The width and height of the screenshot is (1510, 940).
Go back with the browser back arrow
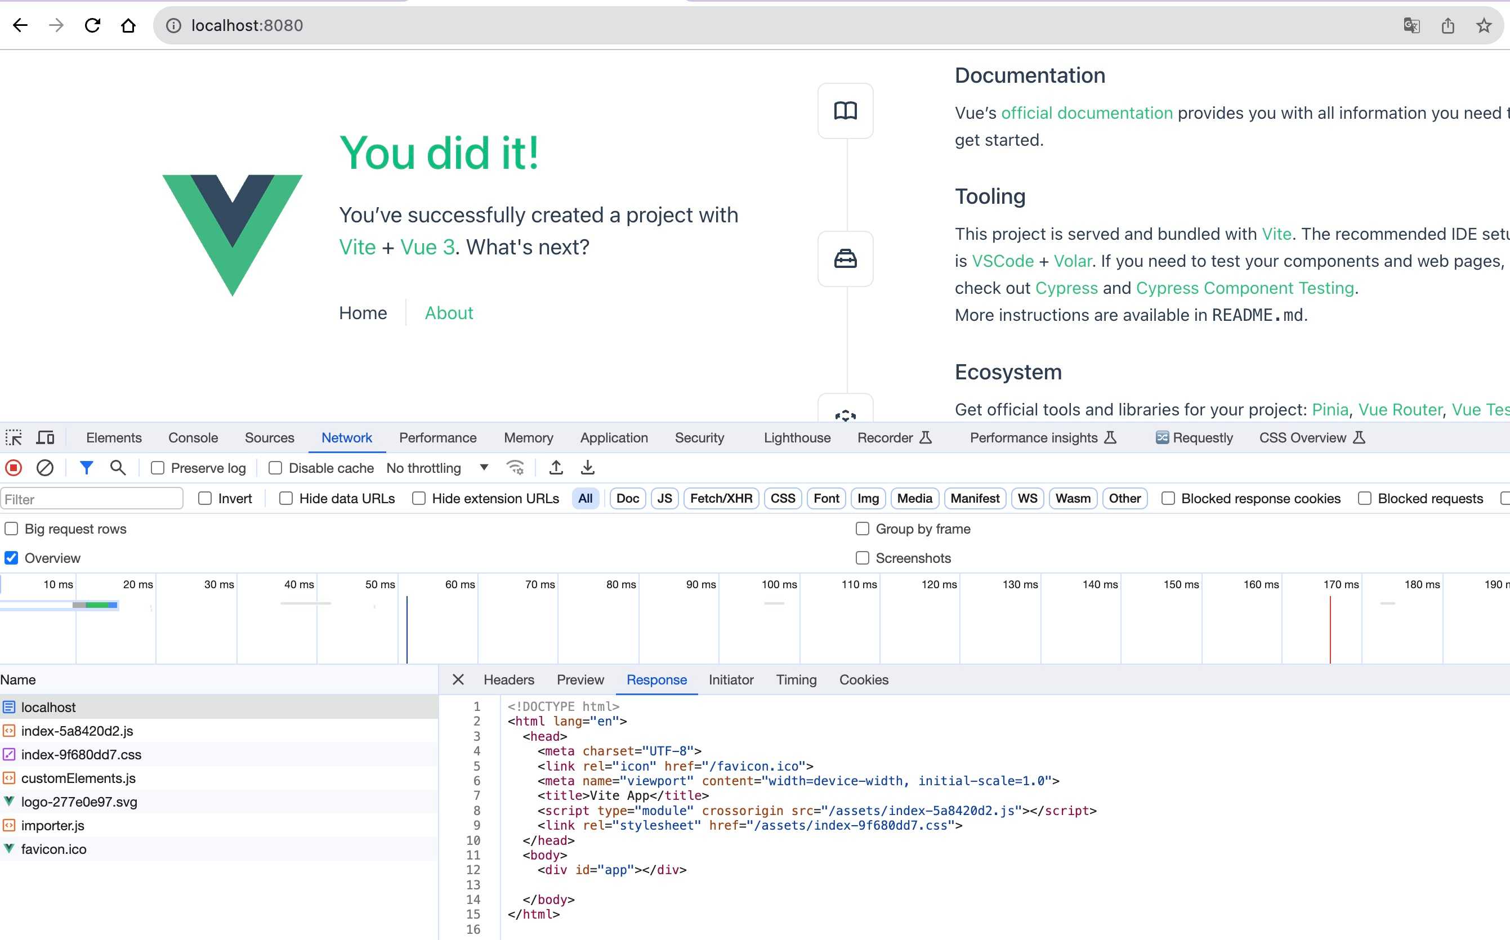tap(20, 25)
